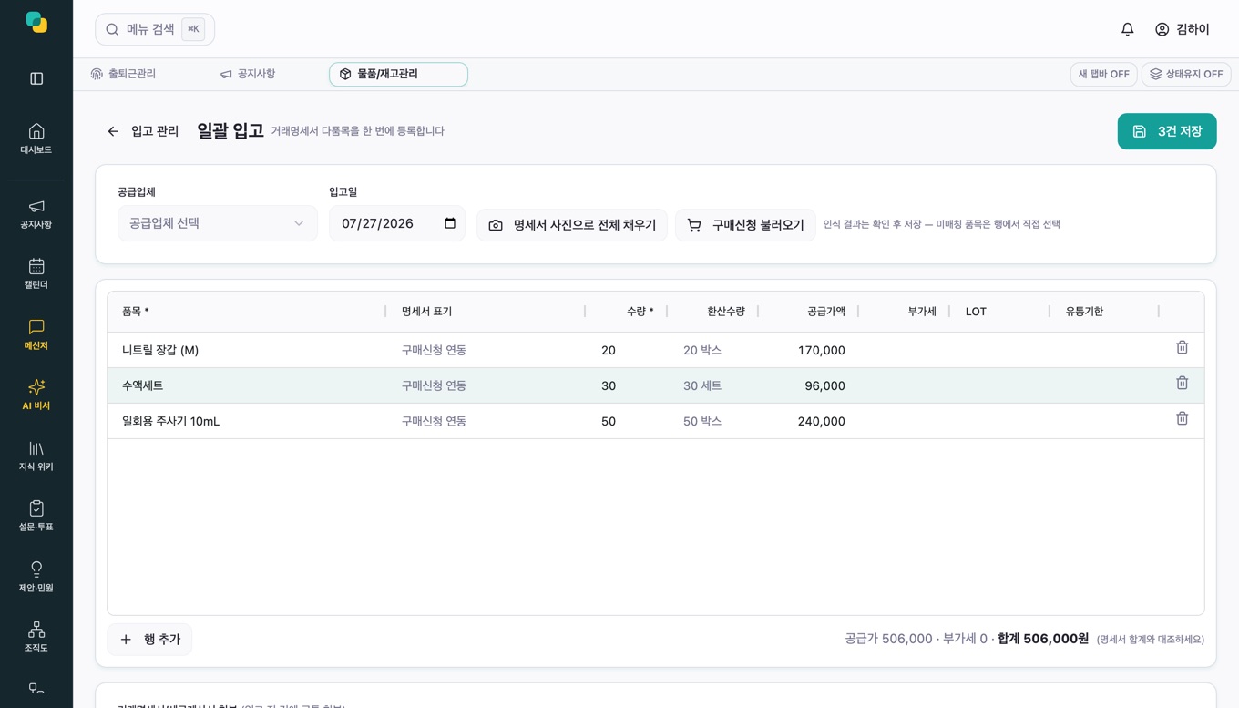Image resolution: width=1239 pixels, height=708 pixels.
Task: Select the 일회용 주사기 10mL item cell
Action: (x=246, y=421)
